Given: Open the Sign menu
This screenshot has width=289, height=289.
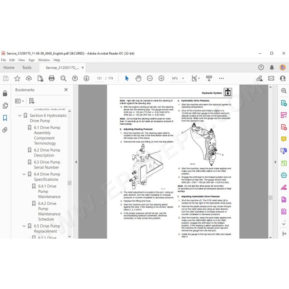Looking at the screenshot, I should [x=31, y=60].
